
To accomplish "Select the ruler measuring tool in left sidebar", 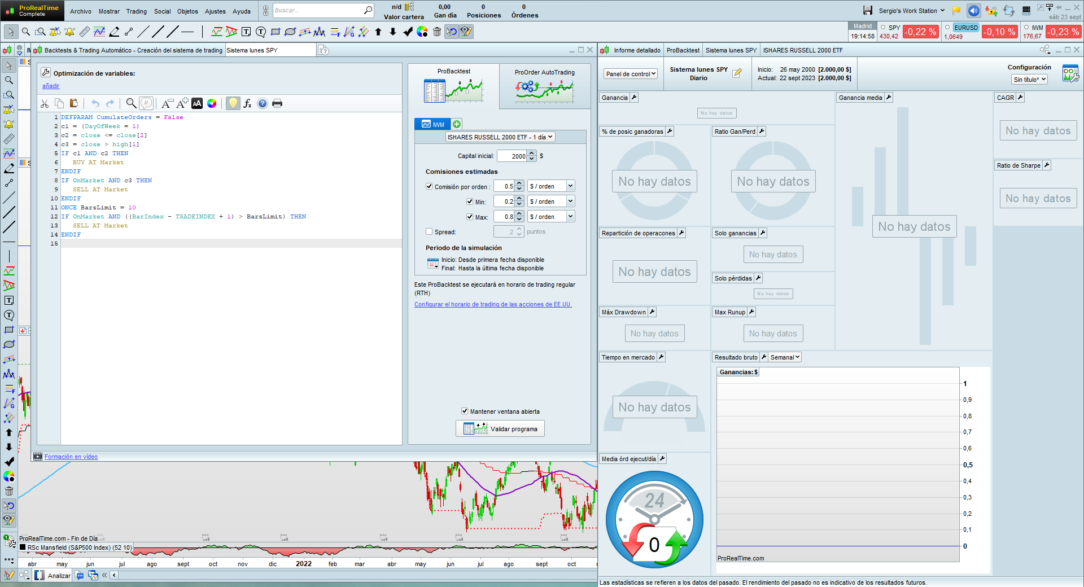I will 9,139.
